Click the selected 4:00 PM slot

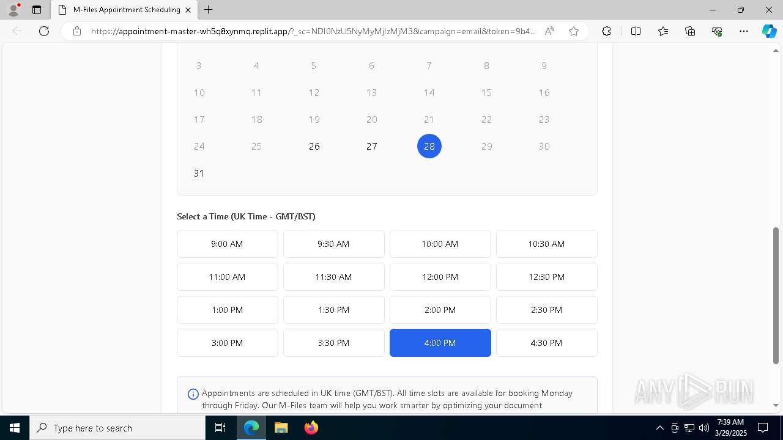coord(440,343)
